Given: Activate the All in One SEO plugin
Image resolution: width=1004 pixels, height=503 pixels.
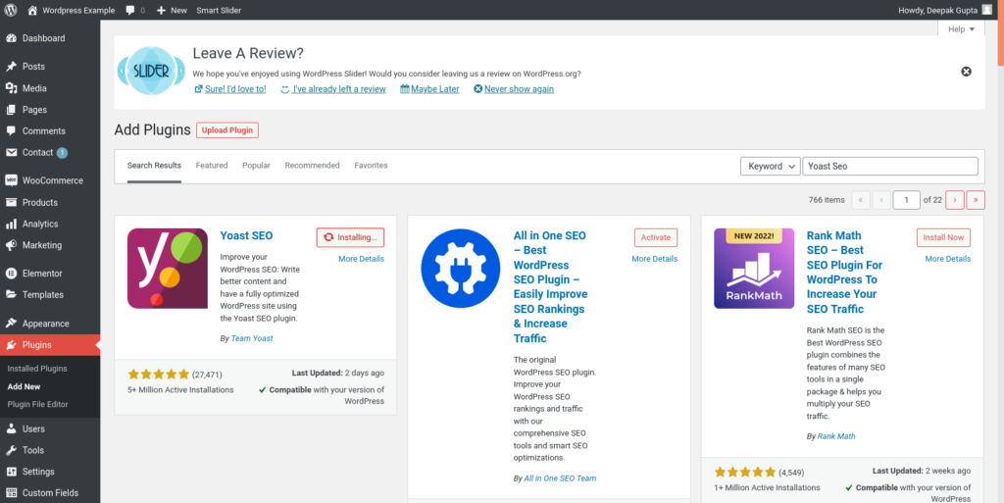Looking at the screenshot, I should [655, 237].
